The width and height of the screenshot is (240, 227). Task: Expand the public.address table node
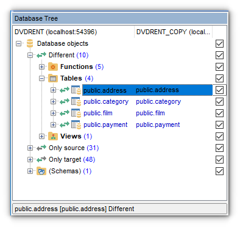(53, 90)
